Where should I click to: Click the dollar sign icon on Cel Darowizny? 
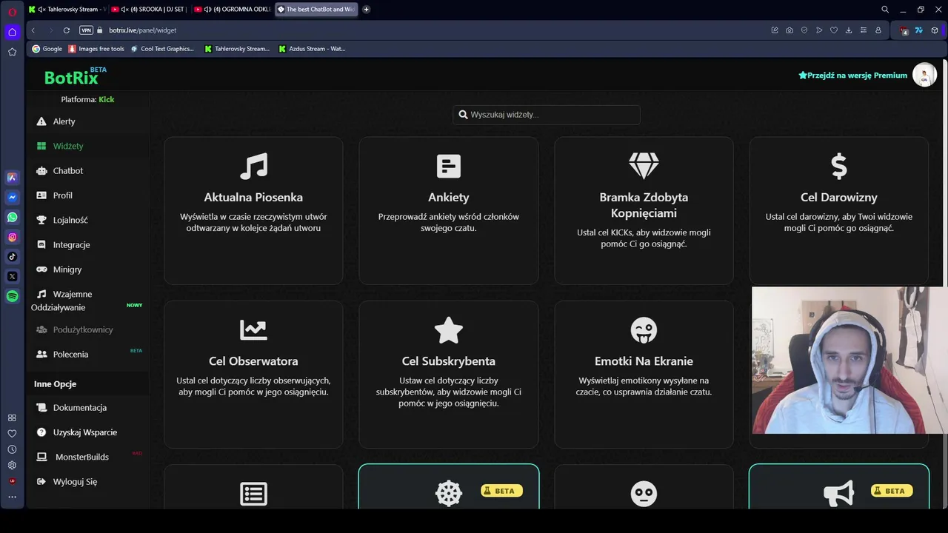pyautogui.click(x=839, y=166)
